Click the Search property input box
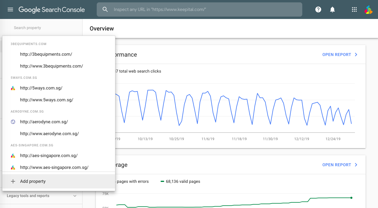 click(x=41, y=28)
